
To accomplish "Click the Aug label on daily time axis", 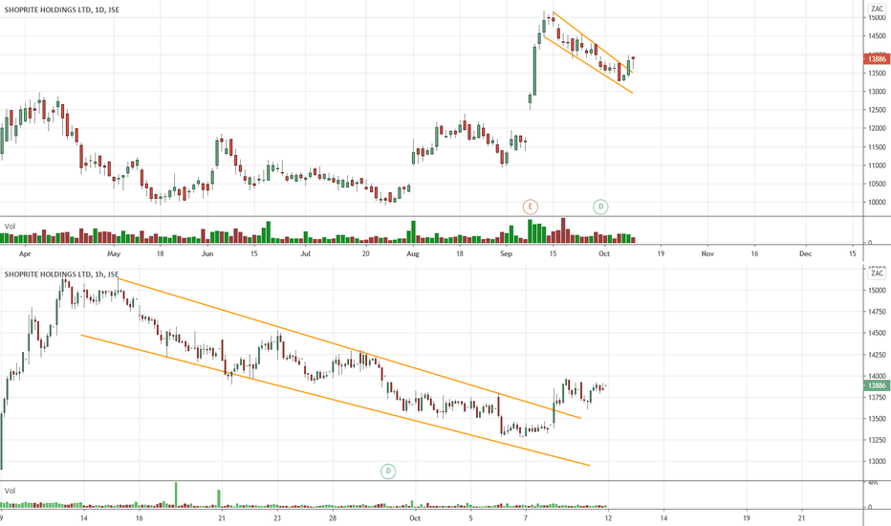I will coord(413,253).
